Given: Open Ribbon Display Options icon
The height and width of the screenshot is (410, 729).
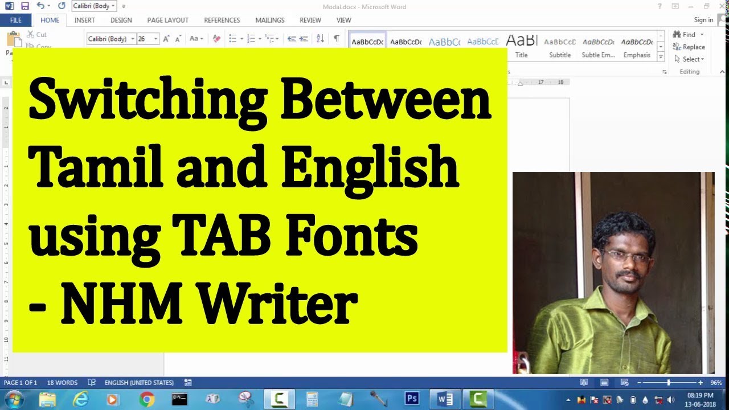Looking at the screenshot, I should [x=675, y=6].
